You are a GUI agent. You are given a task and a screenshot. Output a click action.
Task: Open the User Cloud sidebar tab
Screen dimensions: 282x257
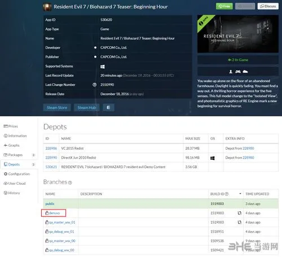[x=15, y=184]
